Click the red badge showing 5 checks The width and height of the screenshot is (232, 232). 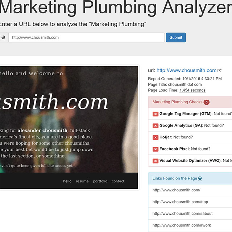pyautogui.click(x=206, y=102)
